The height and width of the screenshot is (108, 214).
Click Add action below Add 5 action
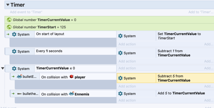click(x=127, y=100)
